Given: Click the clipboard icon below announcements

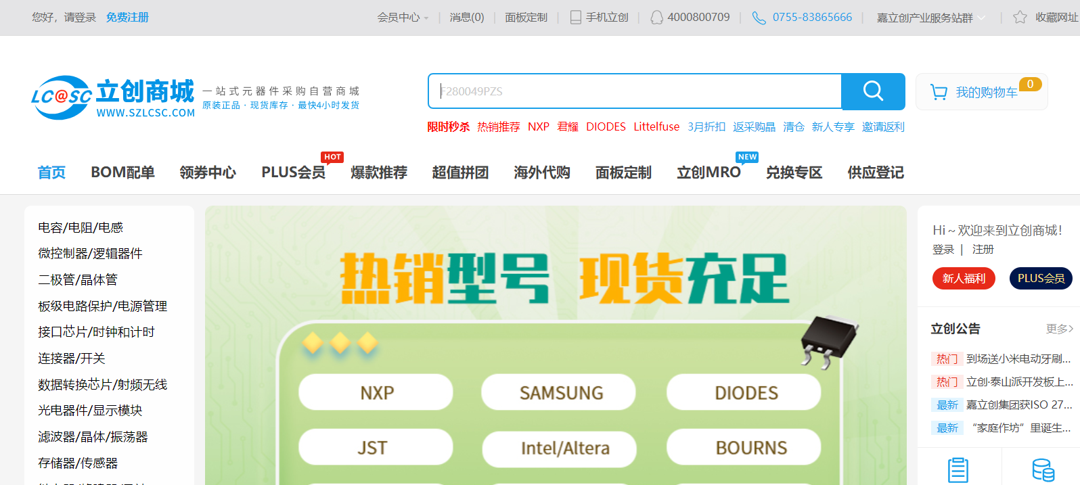Looking at the screenshot, I should tap(958, 470).
